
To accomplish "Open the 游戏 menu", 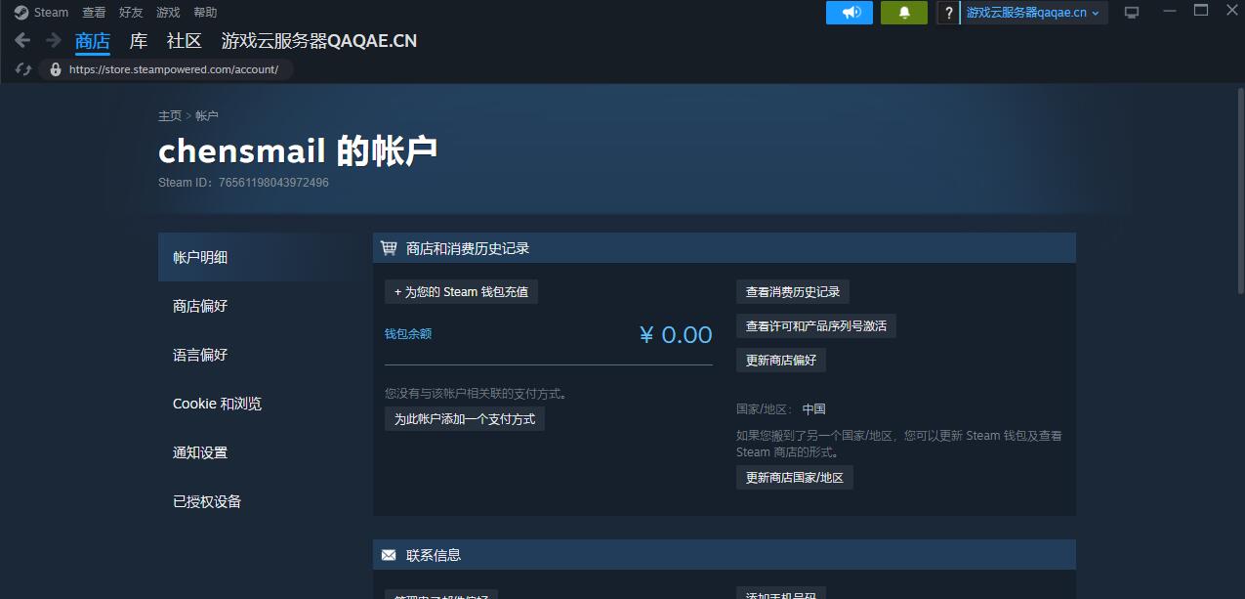I will pos(168,13).
